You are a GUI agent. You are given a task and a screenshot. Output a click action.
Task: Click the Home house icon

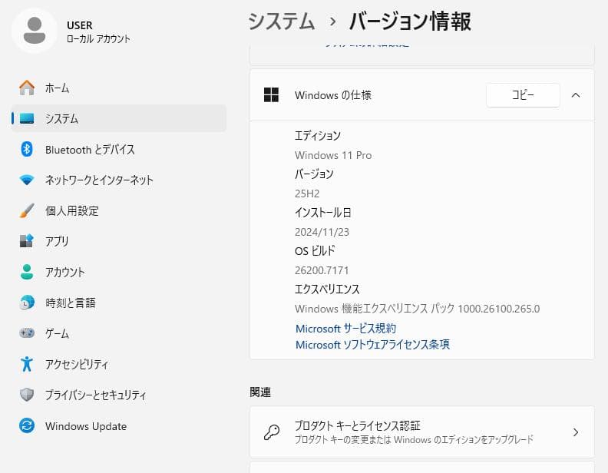click(27, 88)
